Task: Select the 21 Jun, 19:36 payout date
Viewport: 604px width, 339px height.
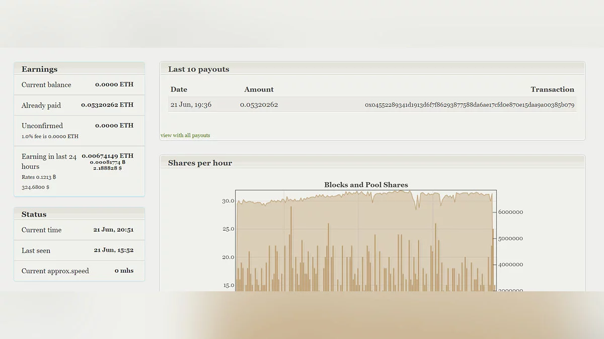Action: coord(191,105)
